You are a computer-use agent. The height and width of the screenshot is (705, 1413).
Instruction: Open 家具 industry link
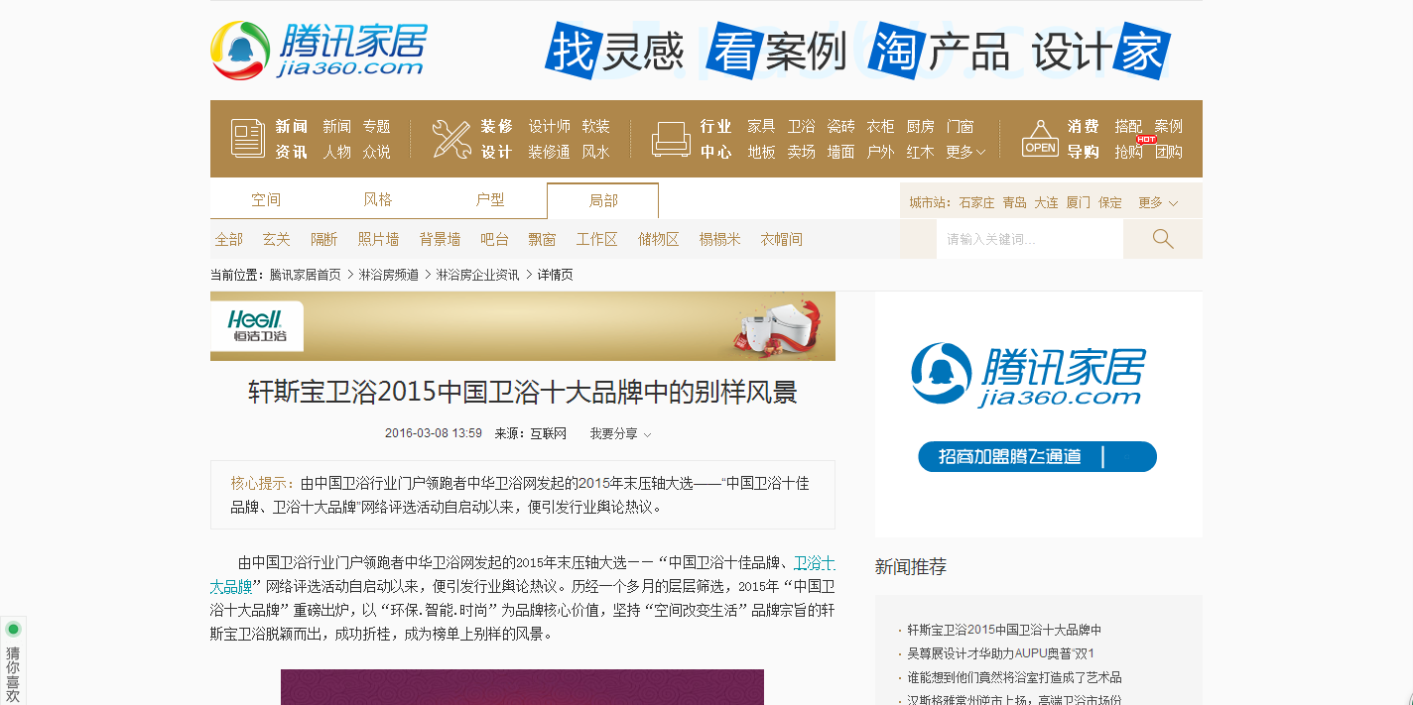pos(761,126)
